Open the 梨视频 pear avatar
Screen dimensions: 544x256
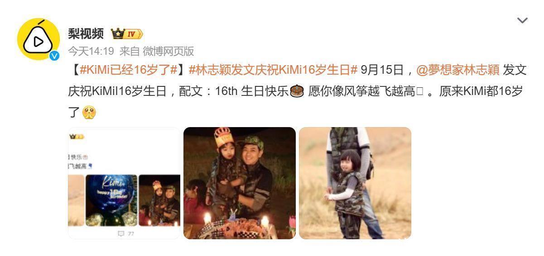click(x=39, y=40)
